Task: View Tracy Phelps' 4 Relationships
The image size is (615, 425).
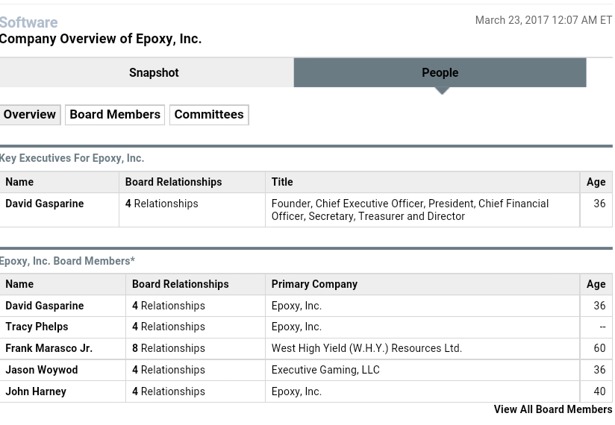Action: click(x=168, y=327)
